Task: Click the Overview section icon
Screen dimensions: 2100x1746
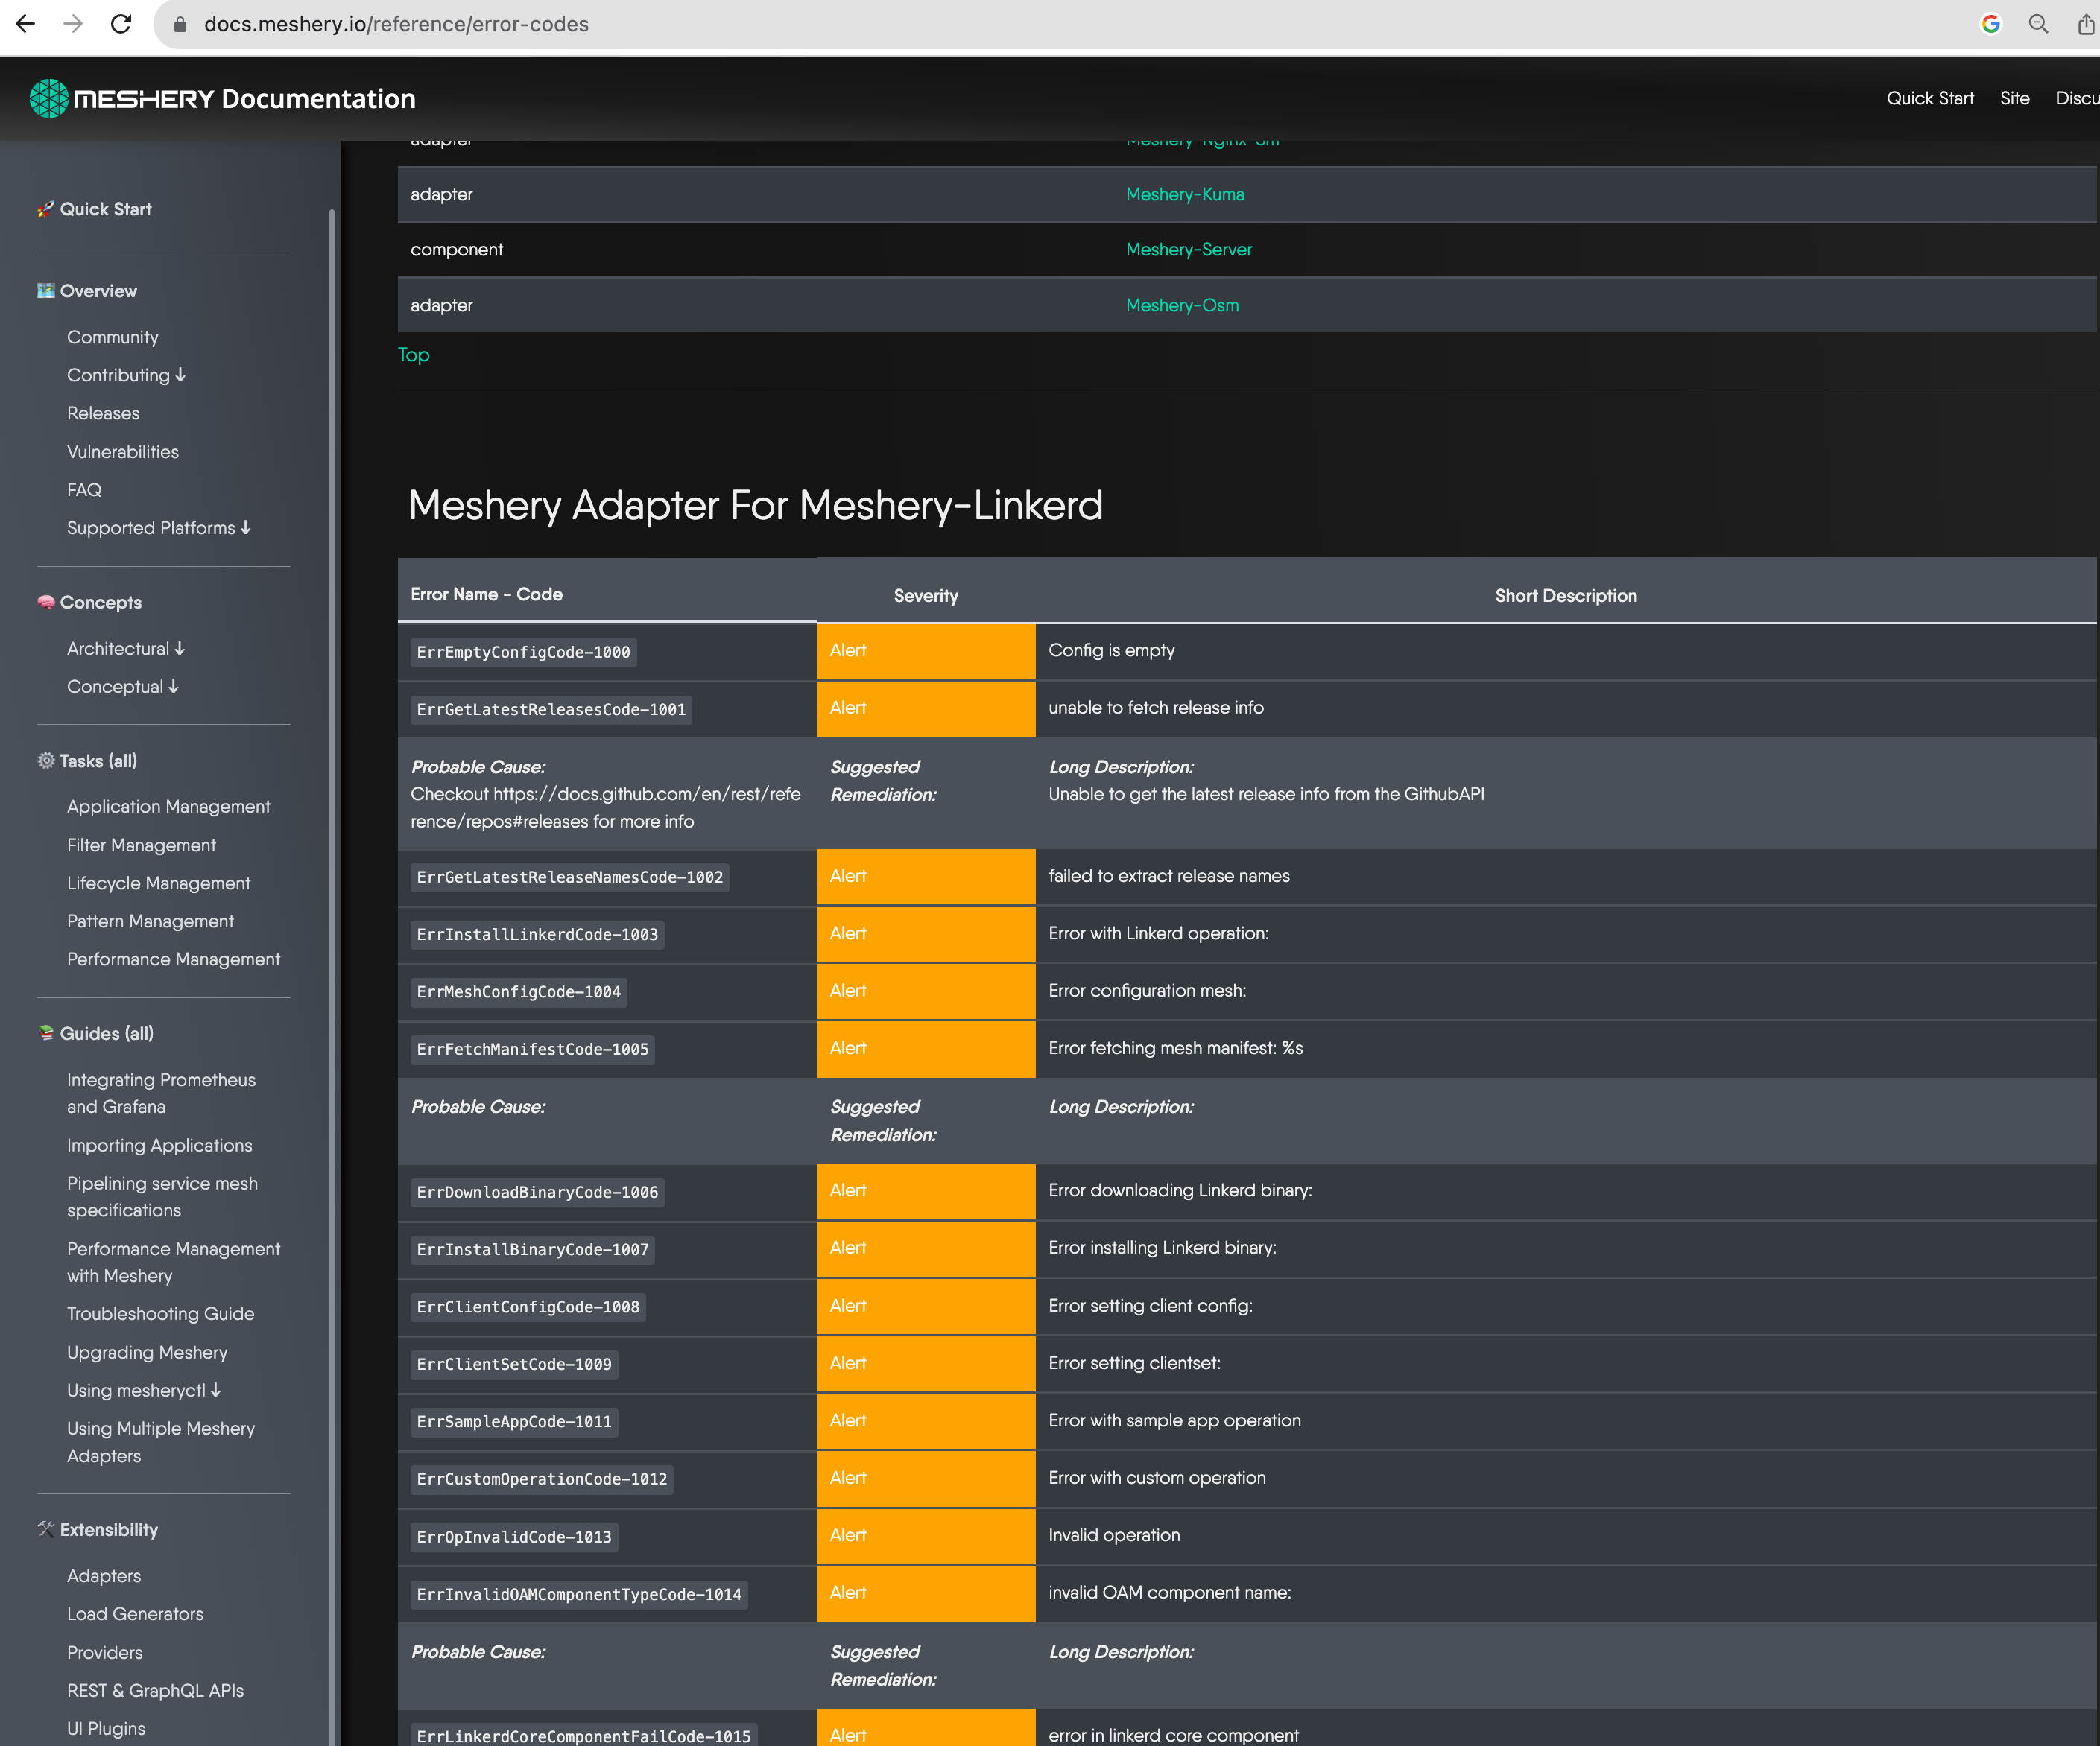Action: point(45,290)
